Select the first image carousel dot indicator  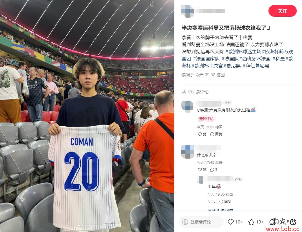click(x=79, y=226)
